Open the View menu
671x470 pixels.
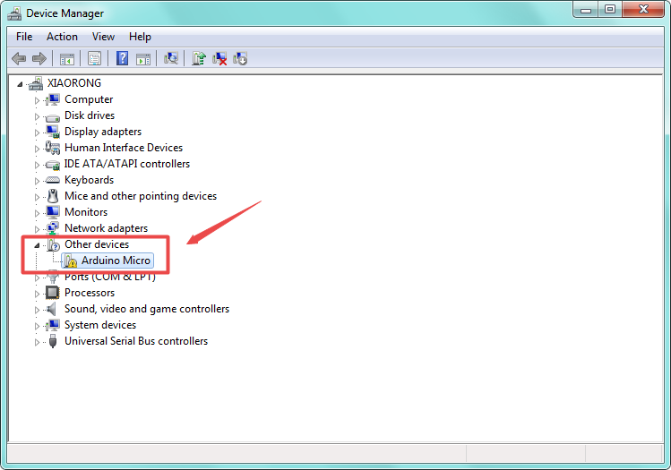tap(103, 37)
